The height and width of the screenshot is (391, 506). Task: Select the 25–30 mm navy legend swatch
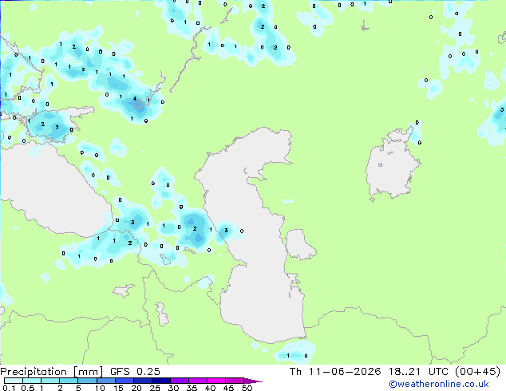(x=160, y=381)
